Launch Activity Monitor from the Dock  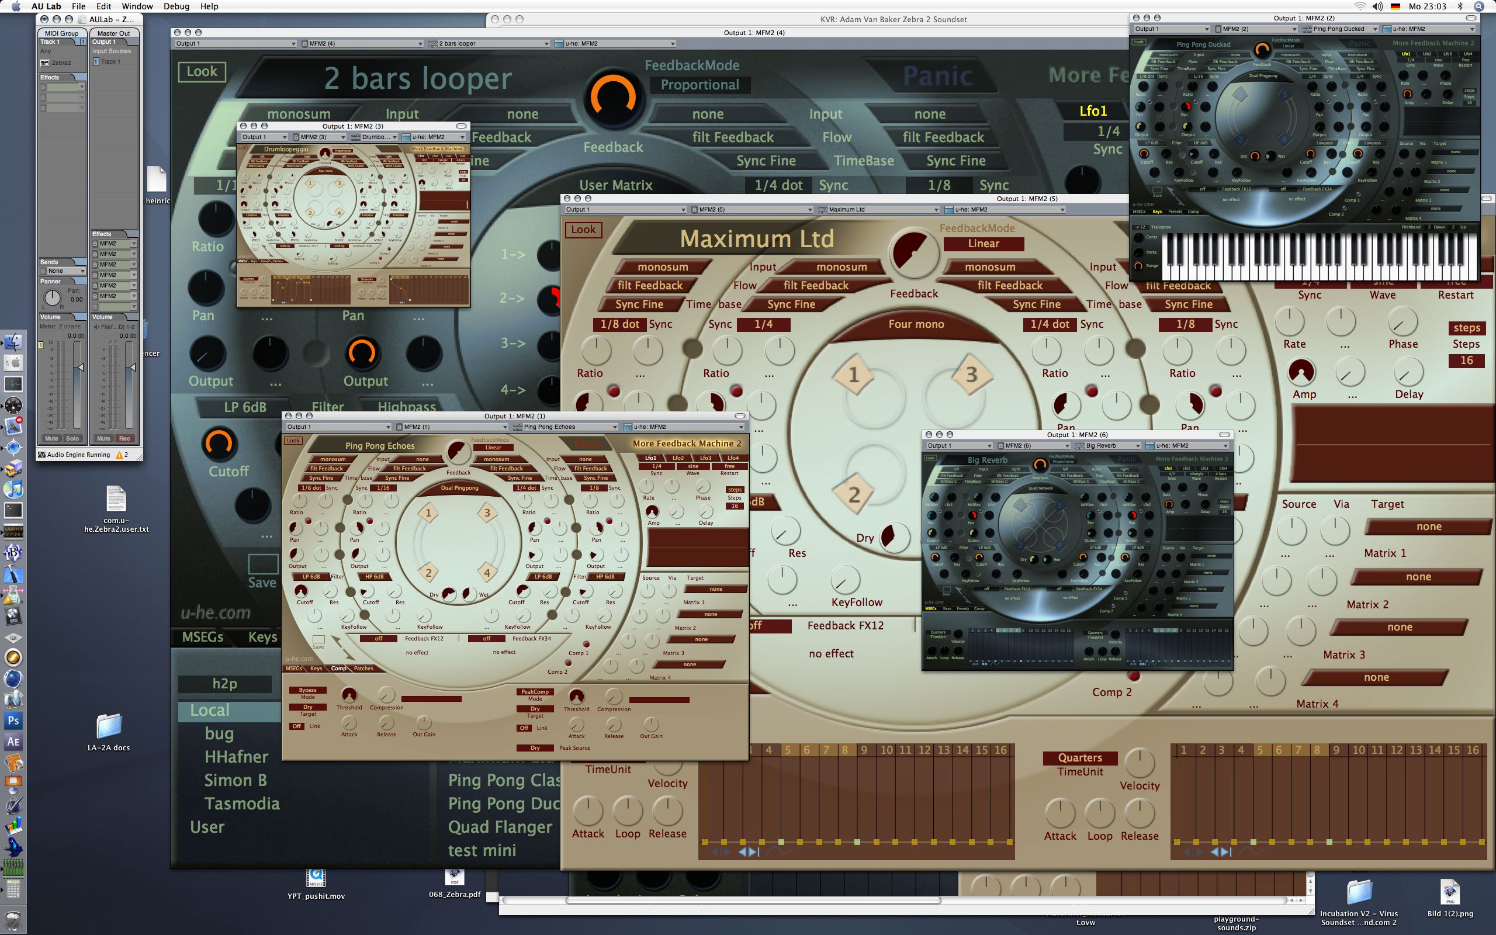coord(13,383)
